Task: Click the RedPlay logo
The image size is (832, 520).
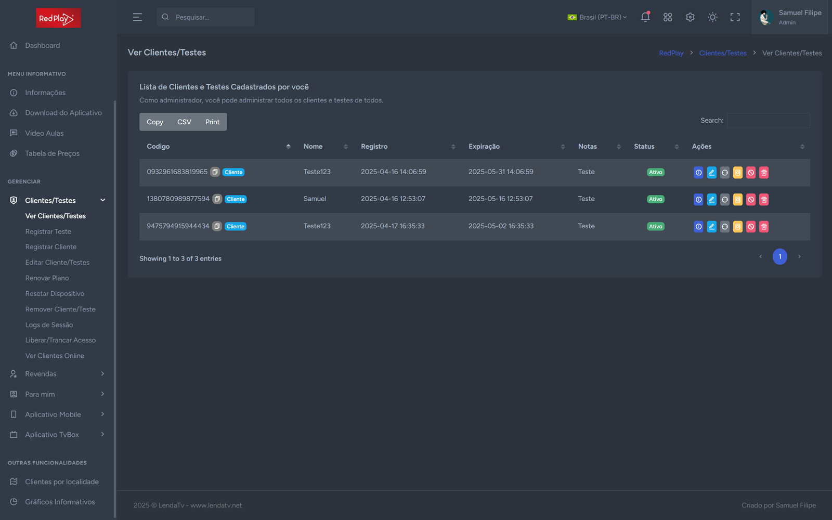Action: point(58,18)
